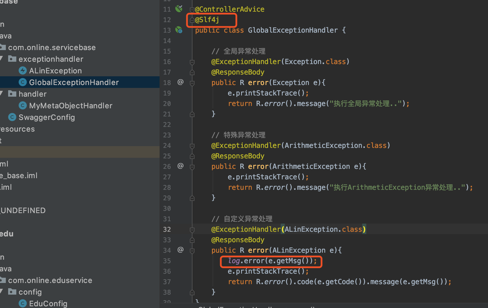This screenshot has height=308, width=488.
Task: Click the string "执行全局异常处理.."
Action: click(366, 103)
